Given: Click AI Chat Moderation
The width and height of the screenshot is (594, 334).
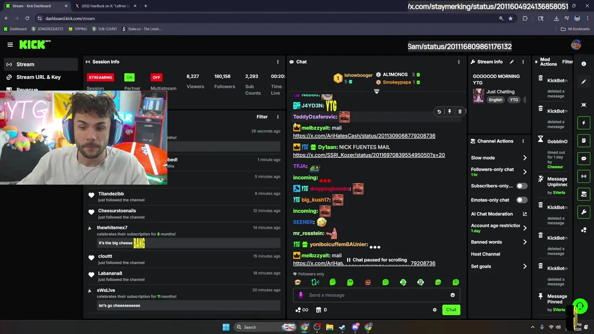Looking at the screenshot, I should (x=492, y=214).
